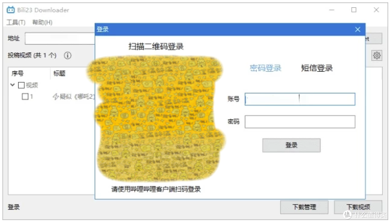This screenshot has height=223, width=390.
Task: Click the 投稿视频 (共 1 个) label
Action: [x=32, y=55]
